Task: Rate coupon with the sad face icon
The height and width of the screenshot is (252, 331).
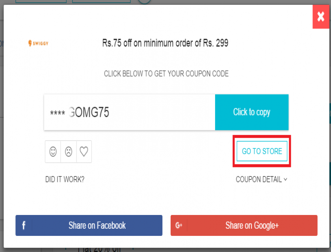Action: (x=69, y=152)
